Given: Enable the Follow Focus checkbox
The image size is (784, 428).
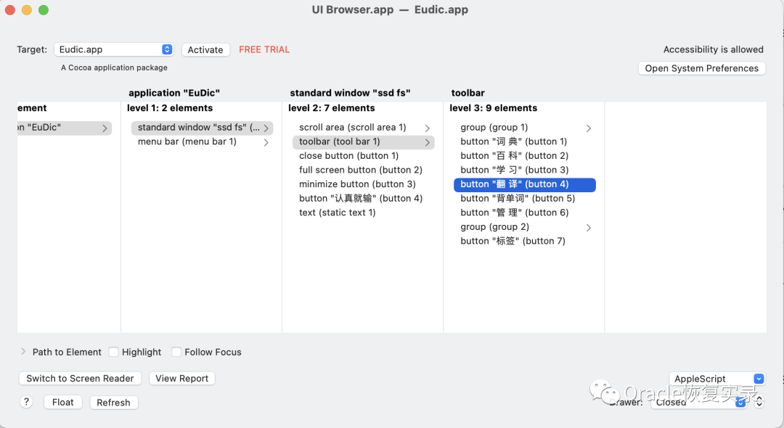Looking at the screenshot, I should (x=176, y=352).
